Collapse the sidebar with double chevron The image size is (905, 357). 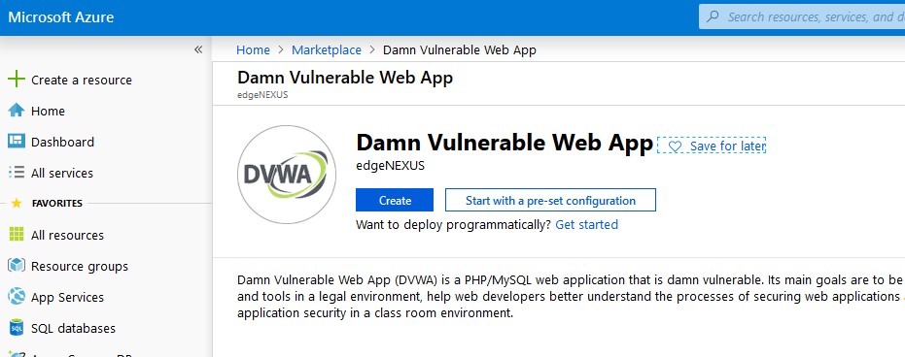tap(198, 49)
